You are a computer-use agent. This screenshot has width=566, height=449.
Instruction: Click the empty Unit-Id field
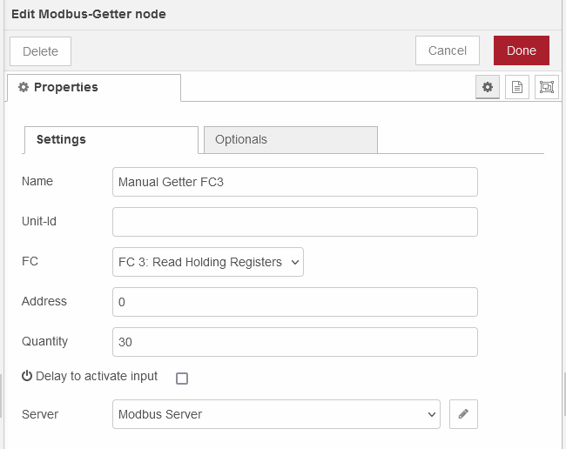pos(295,222)
